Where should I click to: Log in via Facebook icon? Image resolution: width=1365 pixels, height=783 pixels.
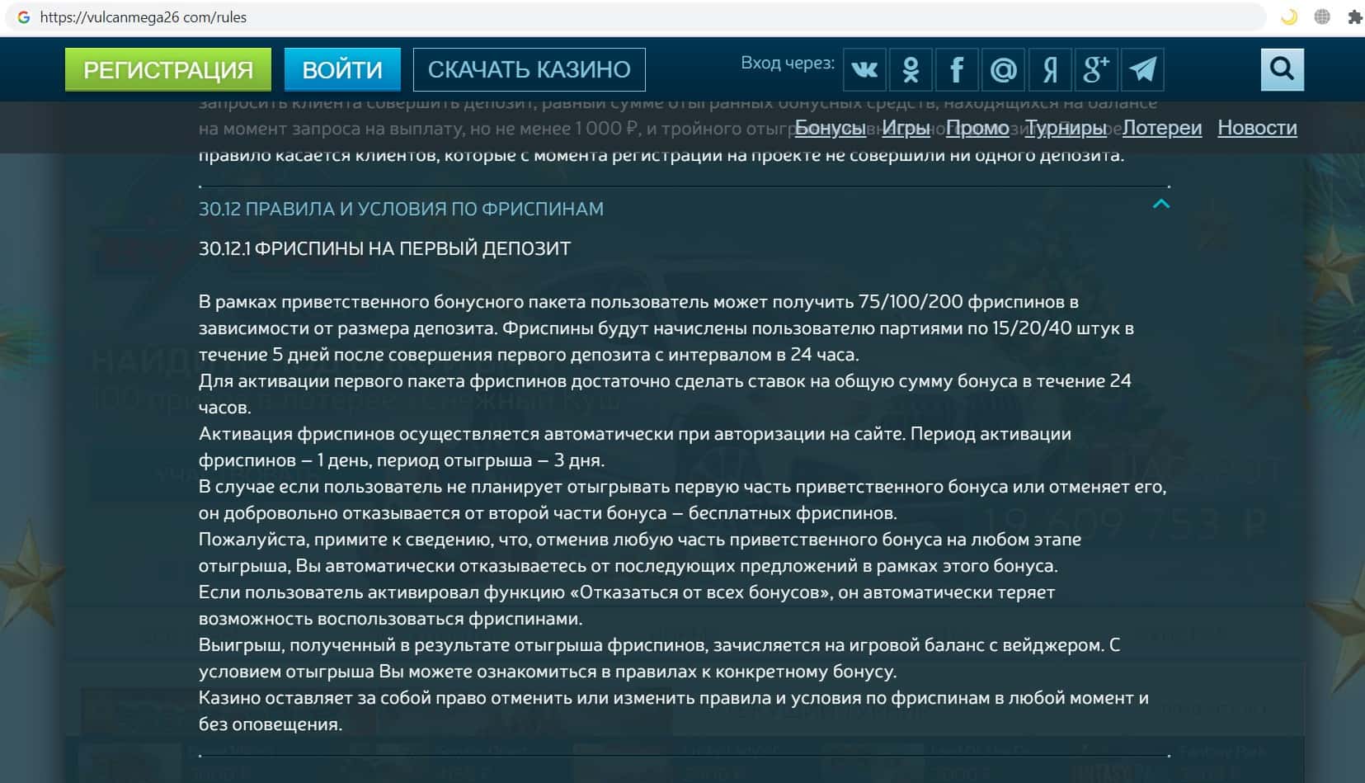pyautogui.click(x=957, y=69)
